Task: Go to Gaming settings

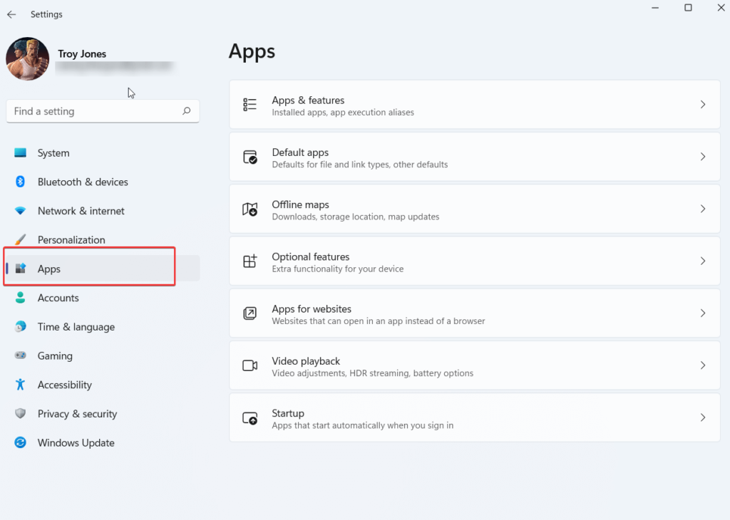Action: click(x=103, y=355)
